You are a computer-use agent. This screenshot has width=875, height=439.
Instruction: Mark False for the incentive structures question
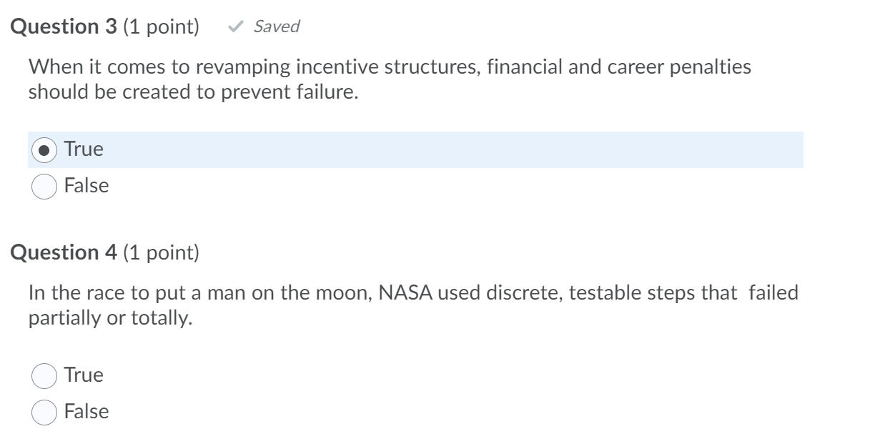(x=44, y=186)
